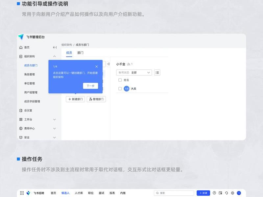Viewport: 263px width, 197px height.
Task: Click the 大兵 avatar
Action: point(127,89)
